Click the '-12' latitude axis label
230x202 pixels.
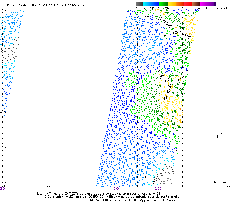click(x=3, y=44)
